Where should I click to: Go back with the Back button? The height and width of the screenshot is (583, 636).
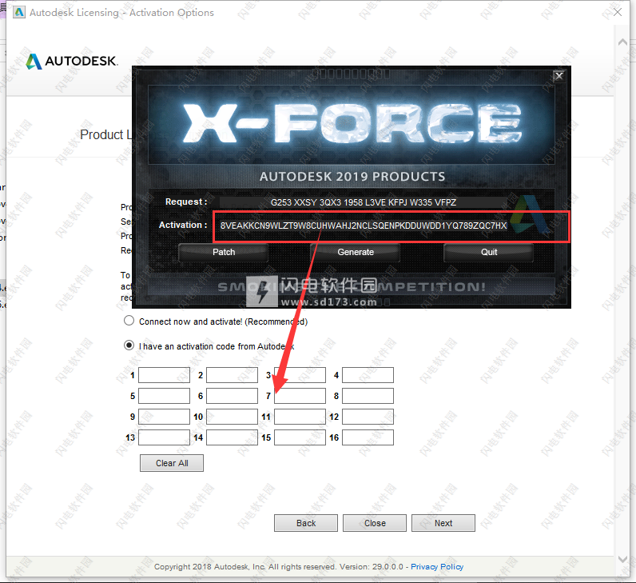[306, 523]
